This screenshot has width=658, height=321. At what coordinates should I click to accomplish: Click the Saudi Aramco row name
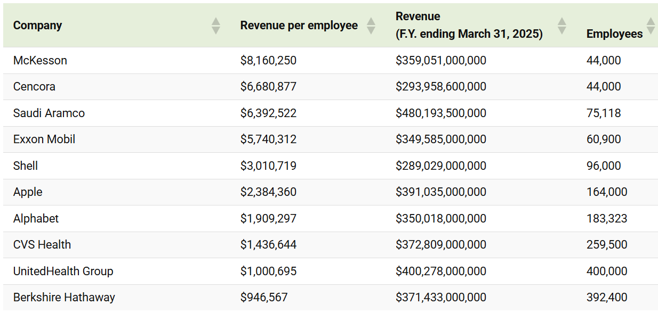tap(49, 113)
